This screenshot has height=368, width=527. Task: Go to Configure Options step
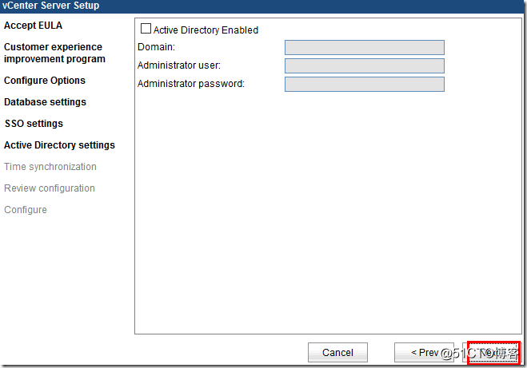tap(45, 81)
